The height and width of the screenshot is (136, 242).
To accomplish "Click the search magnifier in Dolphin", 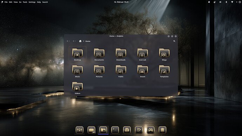I will tap(174, 41).
